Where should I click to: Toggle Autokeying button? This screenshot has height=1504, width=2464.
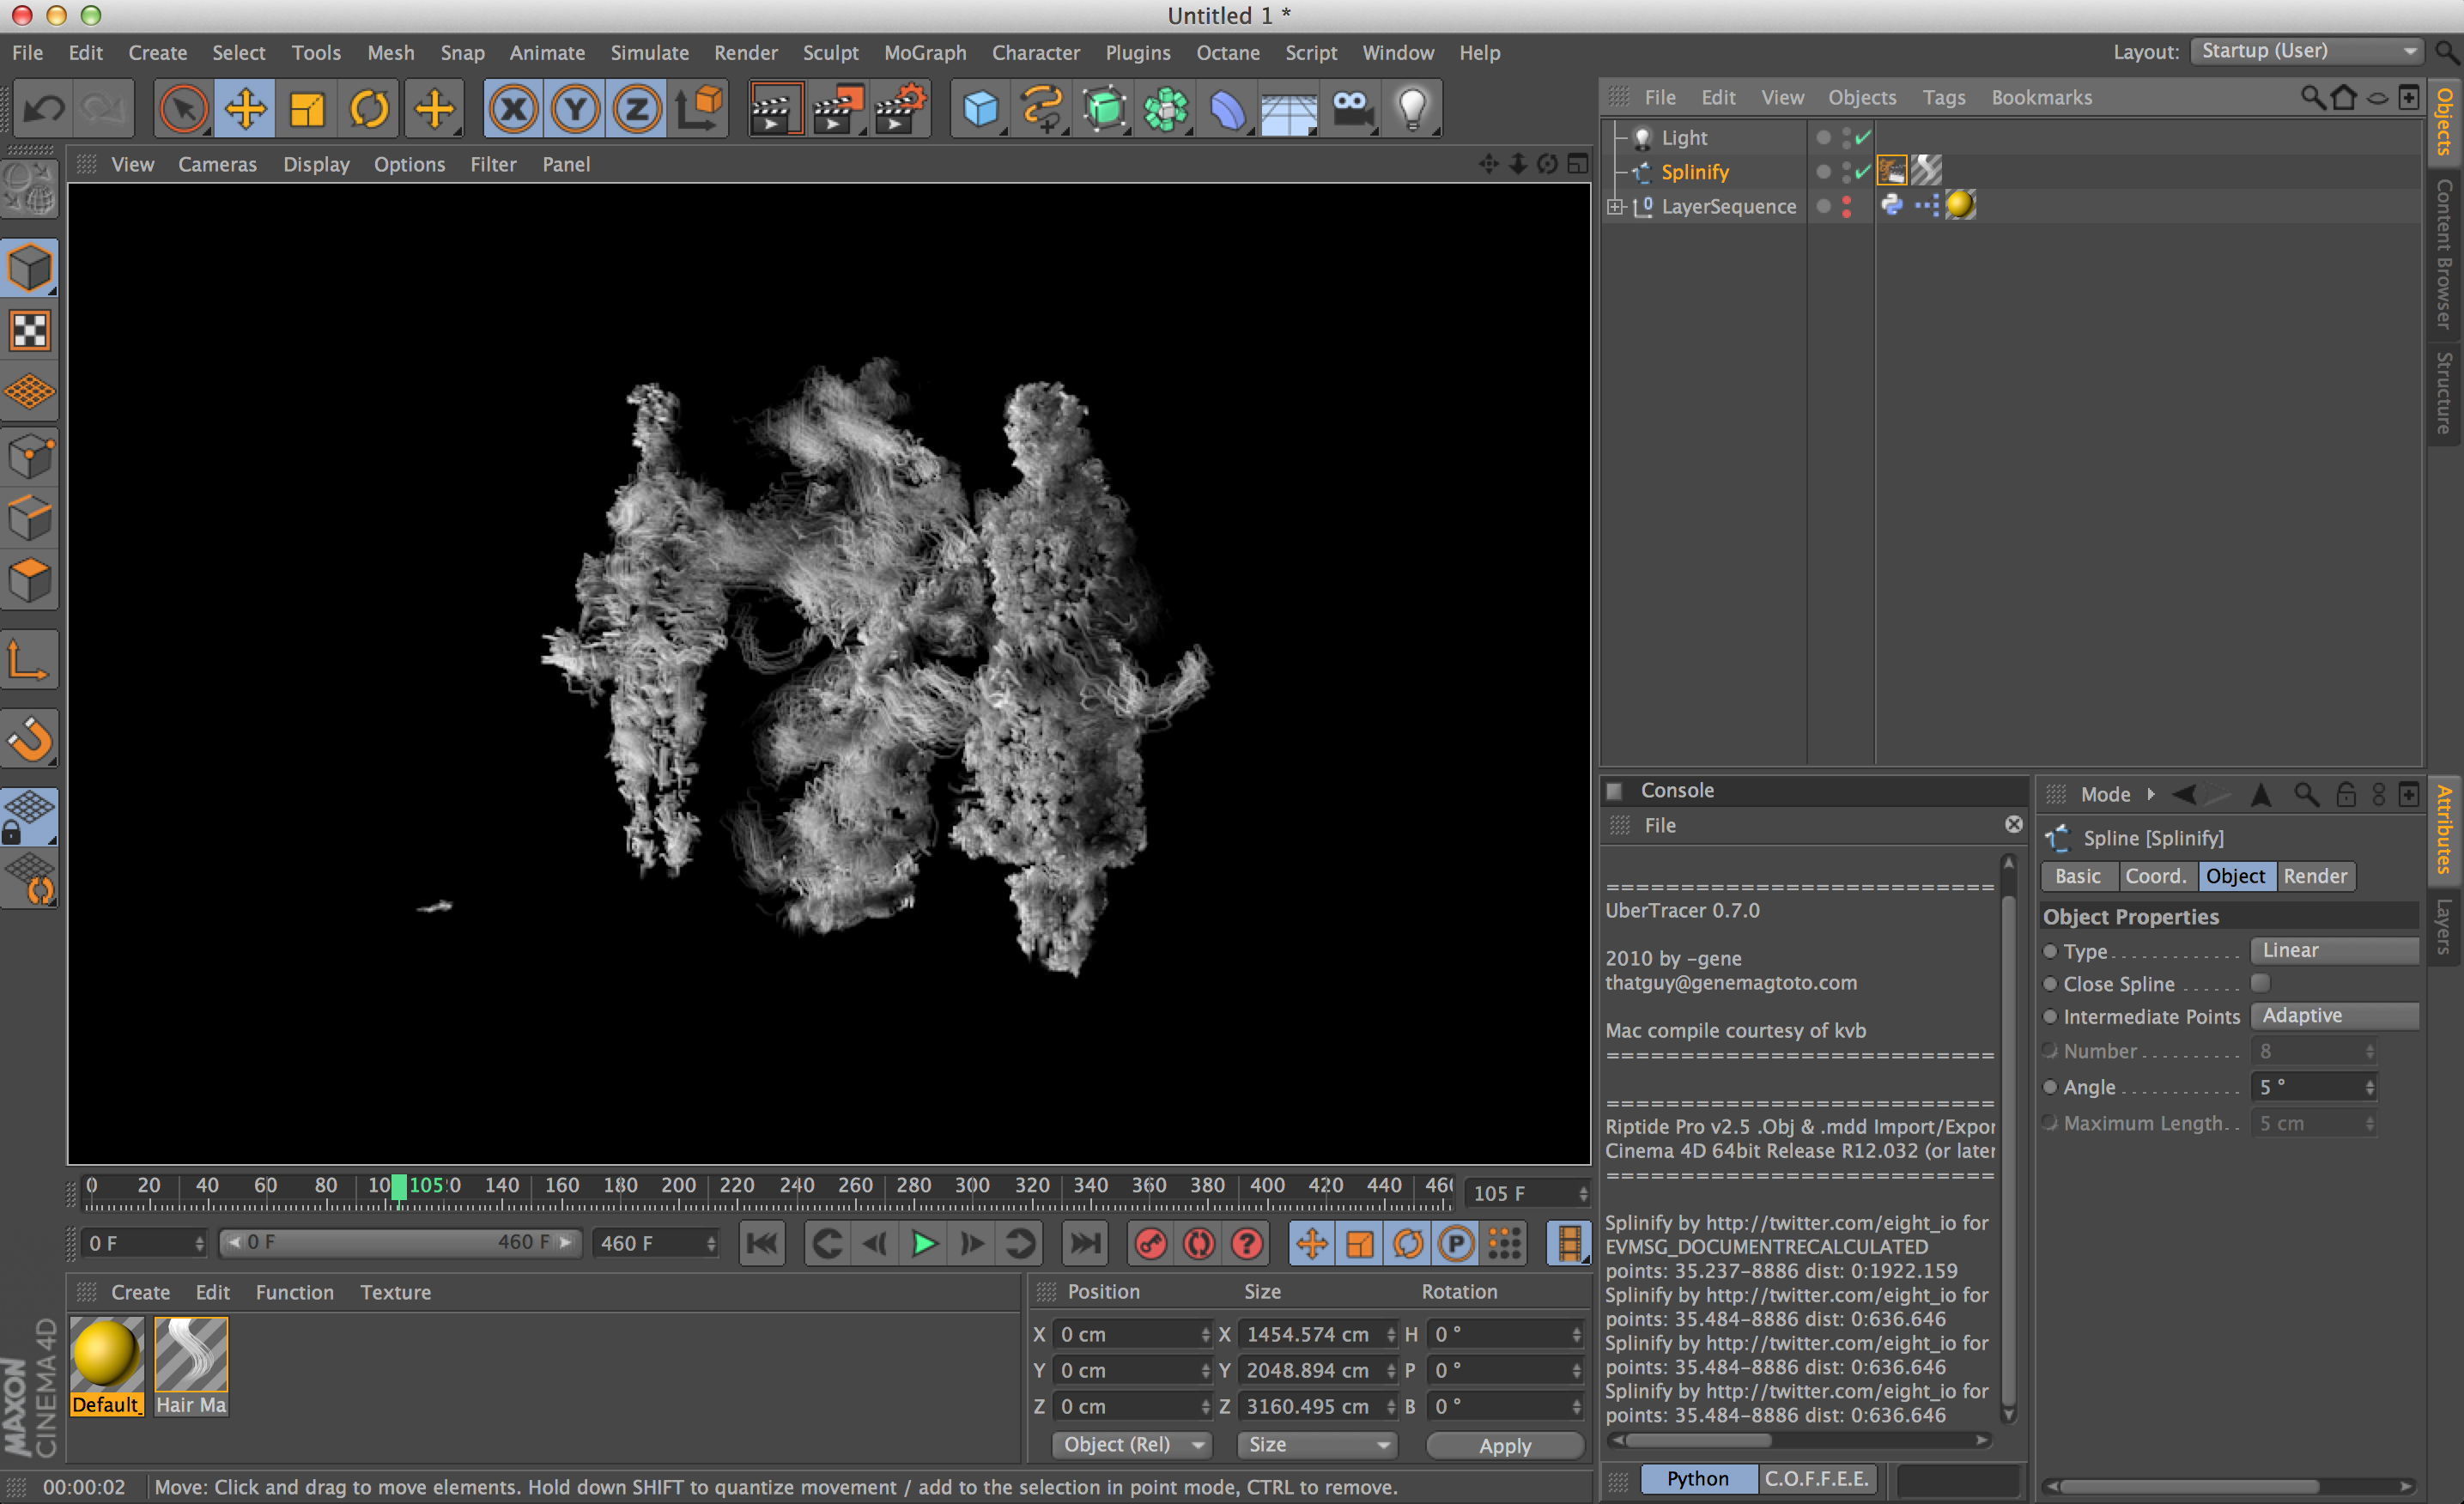coord(1199,1243)
